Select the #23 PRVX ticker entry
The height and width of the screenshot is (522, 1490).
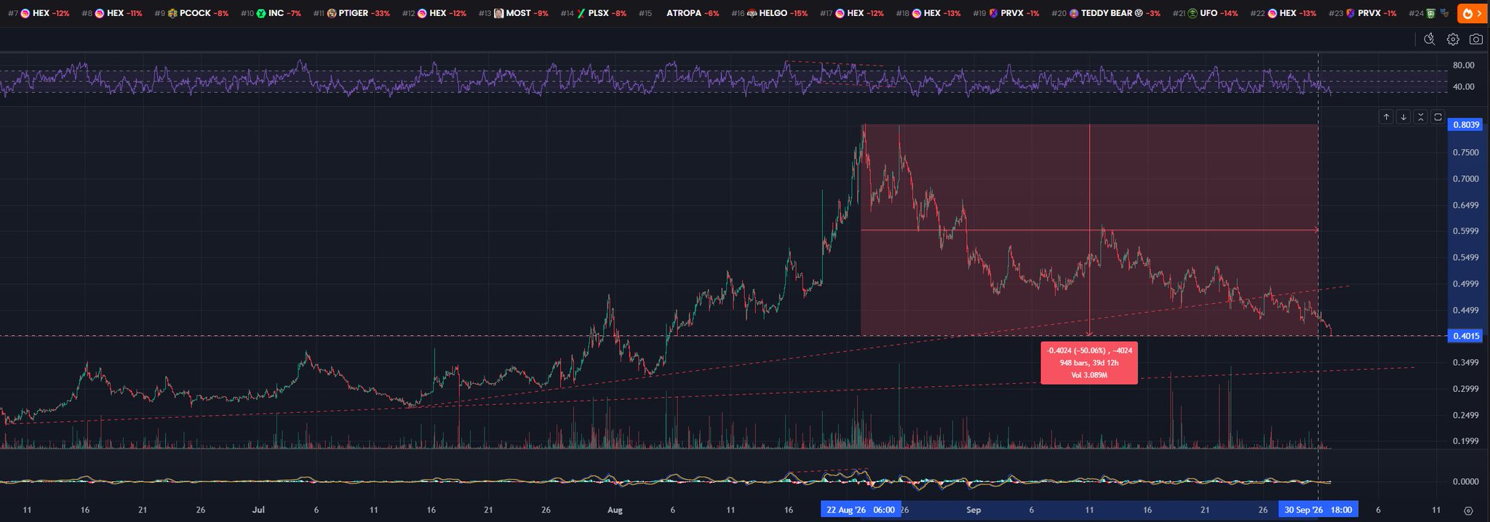coord(1363,13)
